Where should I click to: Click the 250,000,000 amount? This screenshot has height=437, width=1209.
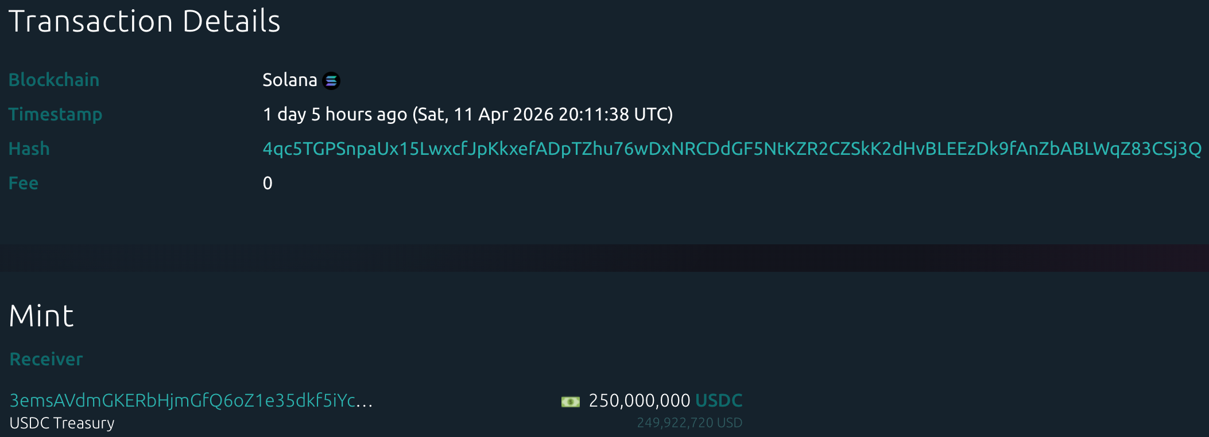(640, 400)
